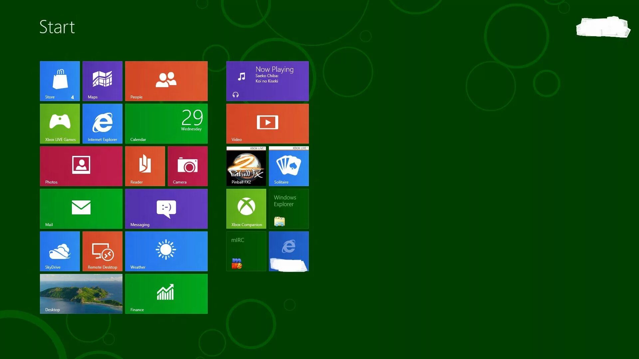639x359 pixels.
Task: Open the Mail tile
Action: (x=81, y=208)
